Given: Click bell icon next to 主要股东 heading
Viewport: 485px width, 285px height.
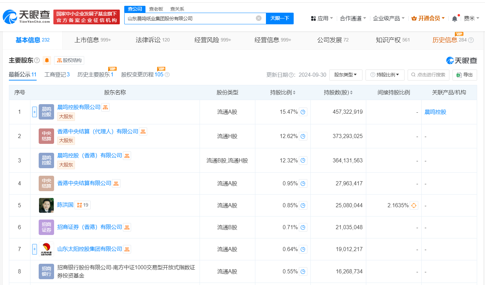Looking at the screenshot, I should click(x=47, y=60).
